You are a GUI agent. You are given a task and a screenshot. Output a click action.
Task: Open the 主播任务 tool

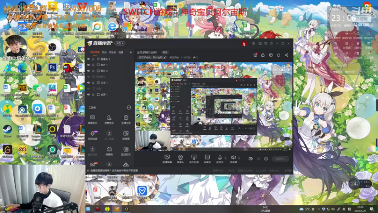[126, 119]
